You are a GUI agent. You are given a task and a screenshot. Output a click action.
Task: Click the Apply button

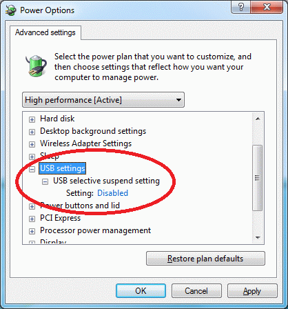click(252, 291)
